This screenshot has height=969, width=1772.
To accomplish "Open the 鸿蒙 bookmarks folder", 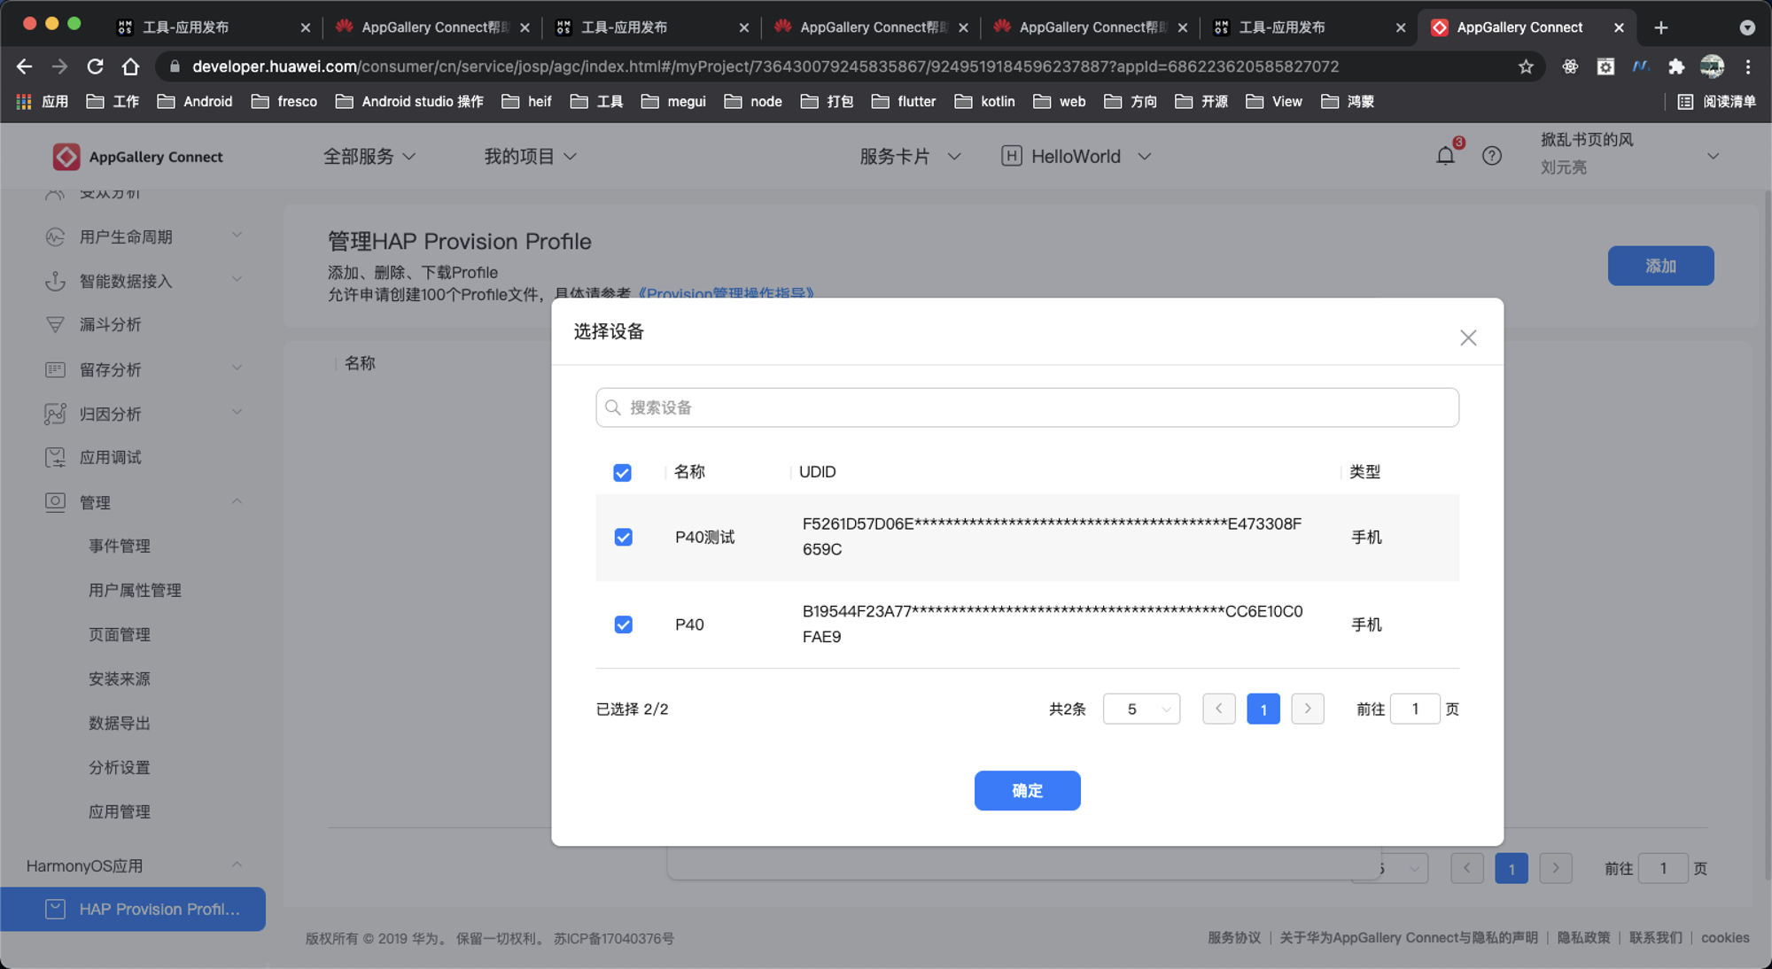I will pyautogui.click(x=1348, y=102).
